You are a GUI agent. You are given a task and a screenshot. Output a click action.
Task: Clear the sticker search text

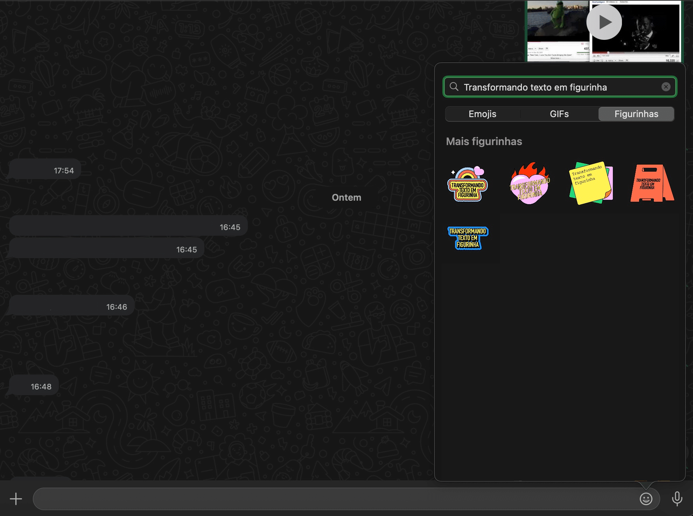click(666, 87)
